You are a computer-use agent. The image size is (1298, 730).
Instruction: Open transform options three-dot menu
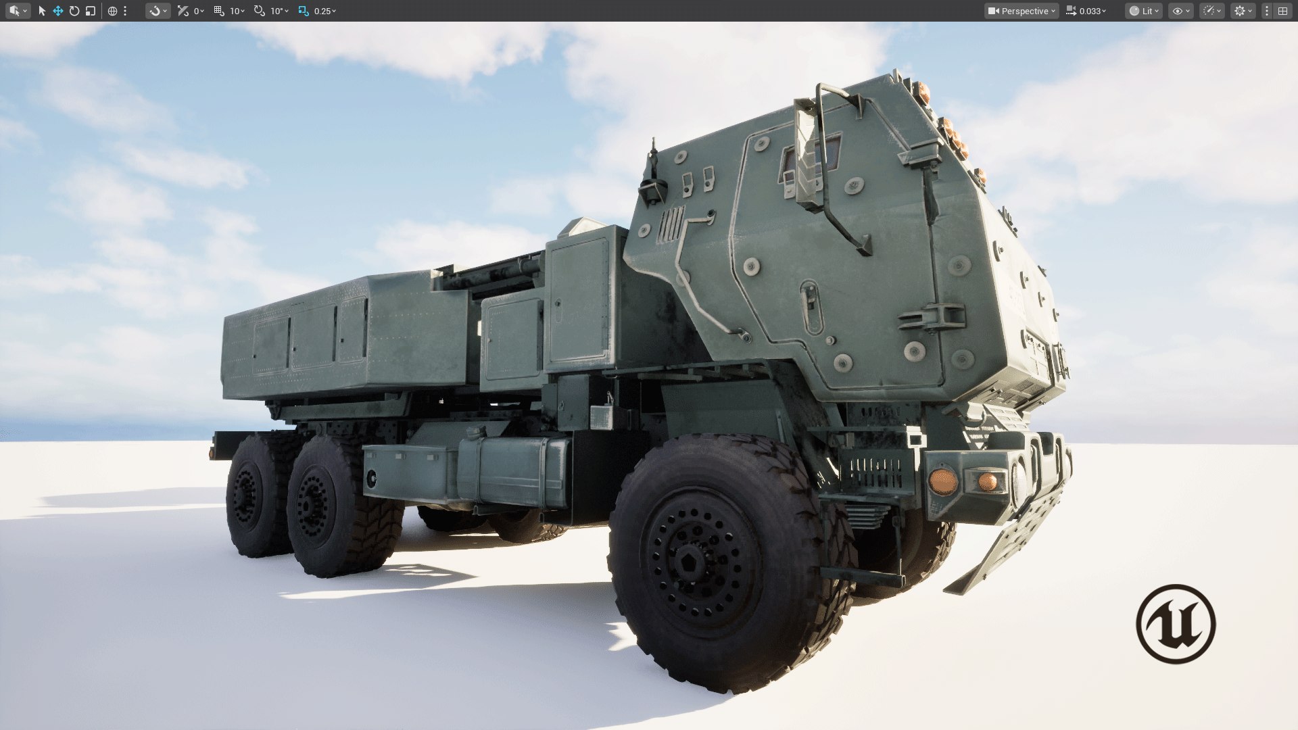tap(125, 11)
